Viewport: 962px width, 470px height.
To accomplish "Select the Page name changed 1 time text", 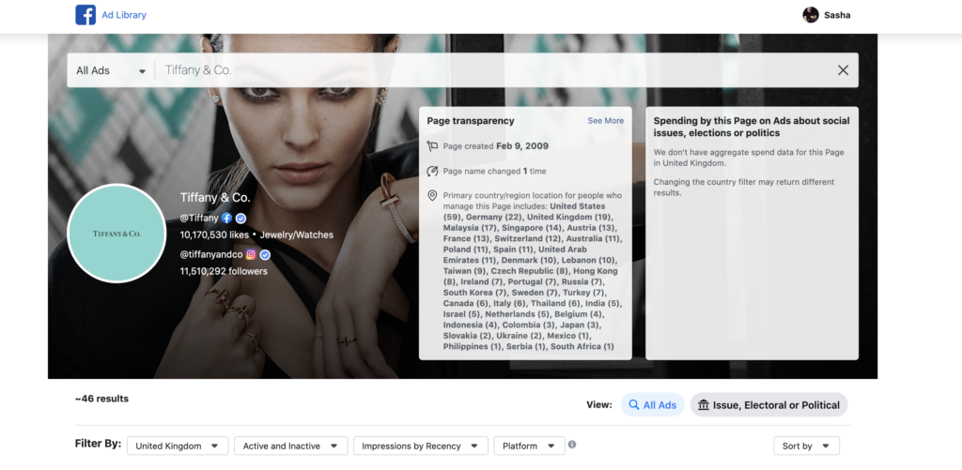I will tap(494, 171).
